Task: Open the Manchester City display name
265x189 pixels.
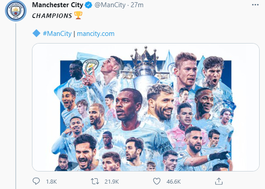Action: click(x=58, y=5)
